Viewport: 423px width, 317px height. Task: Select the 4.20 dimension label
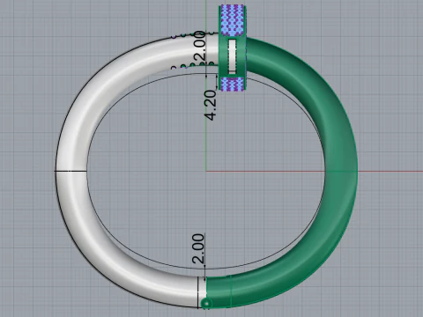point(211,106)
